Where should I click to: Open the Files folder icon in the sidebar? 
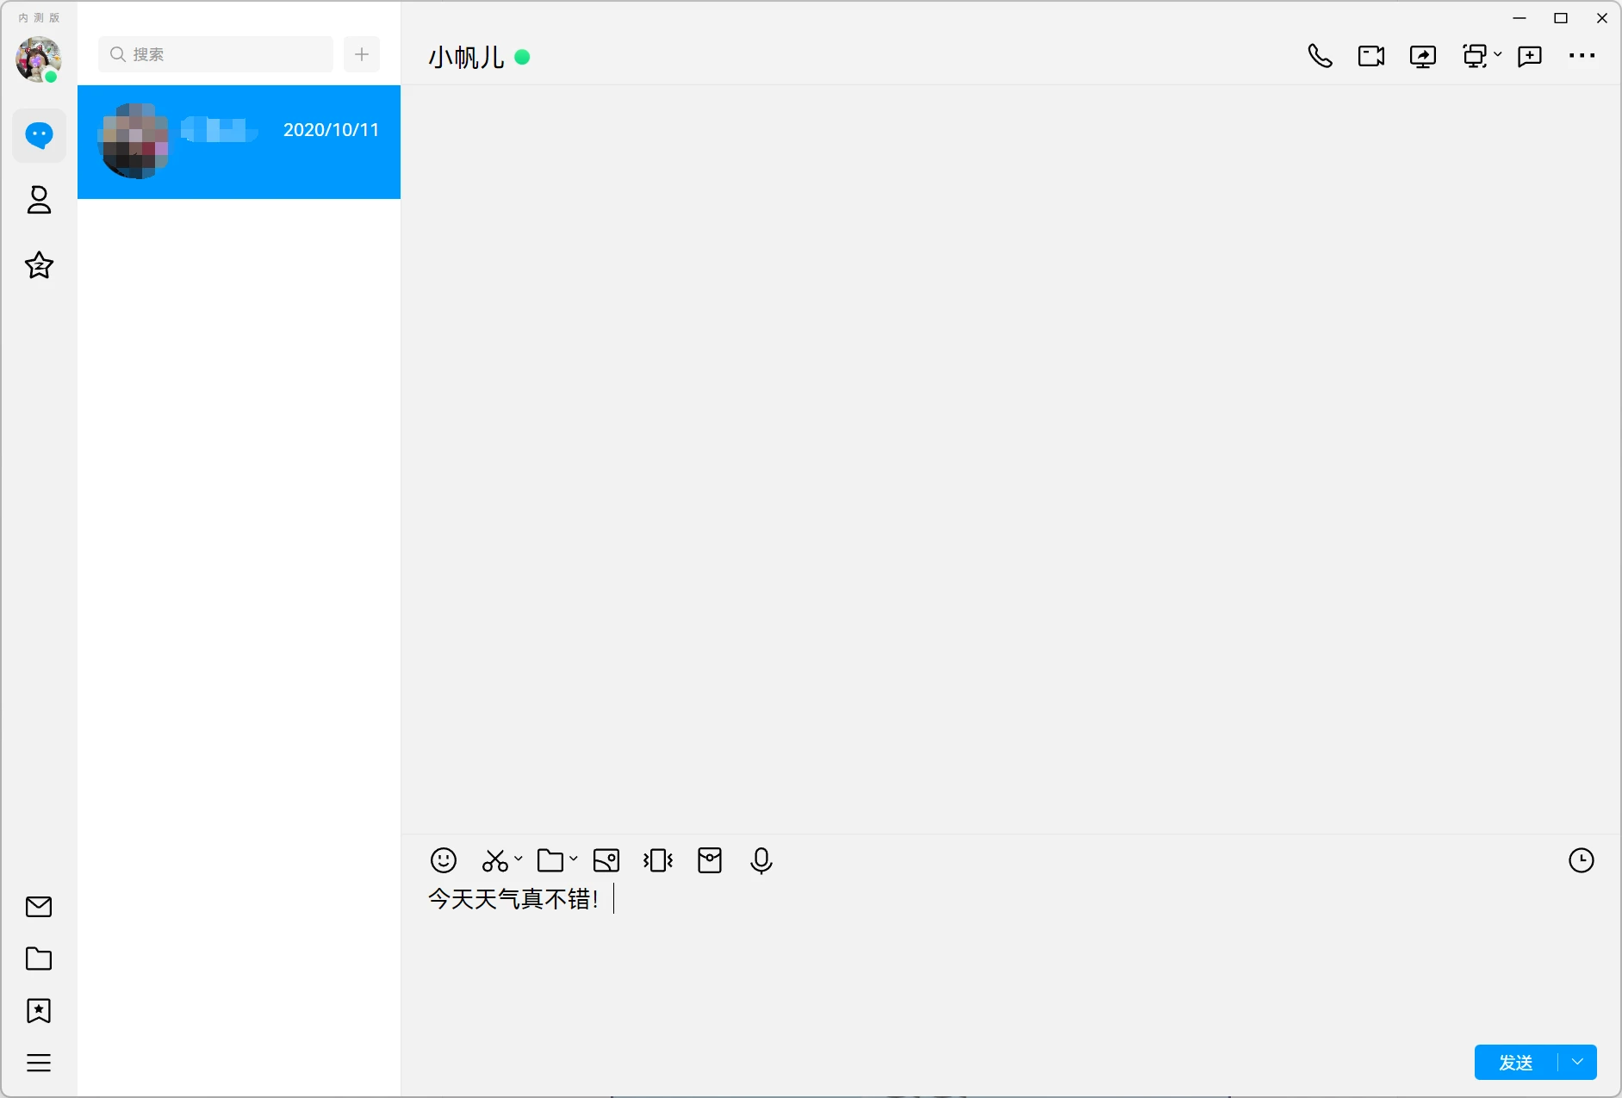[x=39, y=958]
